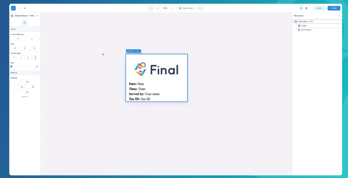The image size is (348, 178).
Task: Click the lightning bolt icon in top toolbar
Action: (25, 8)
